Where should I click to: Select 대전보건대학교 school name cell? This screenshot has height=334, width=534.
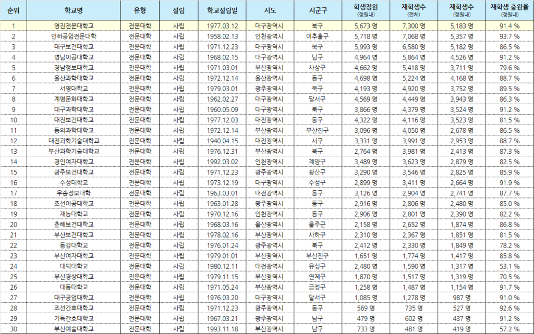coord(74,120)
